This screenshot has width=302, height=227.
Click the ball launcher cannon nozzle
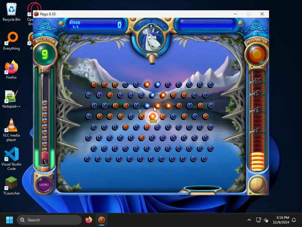152,59
